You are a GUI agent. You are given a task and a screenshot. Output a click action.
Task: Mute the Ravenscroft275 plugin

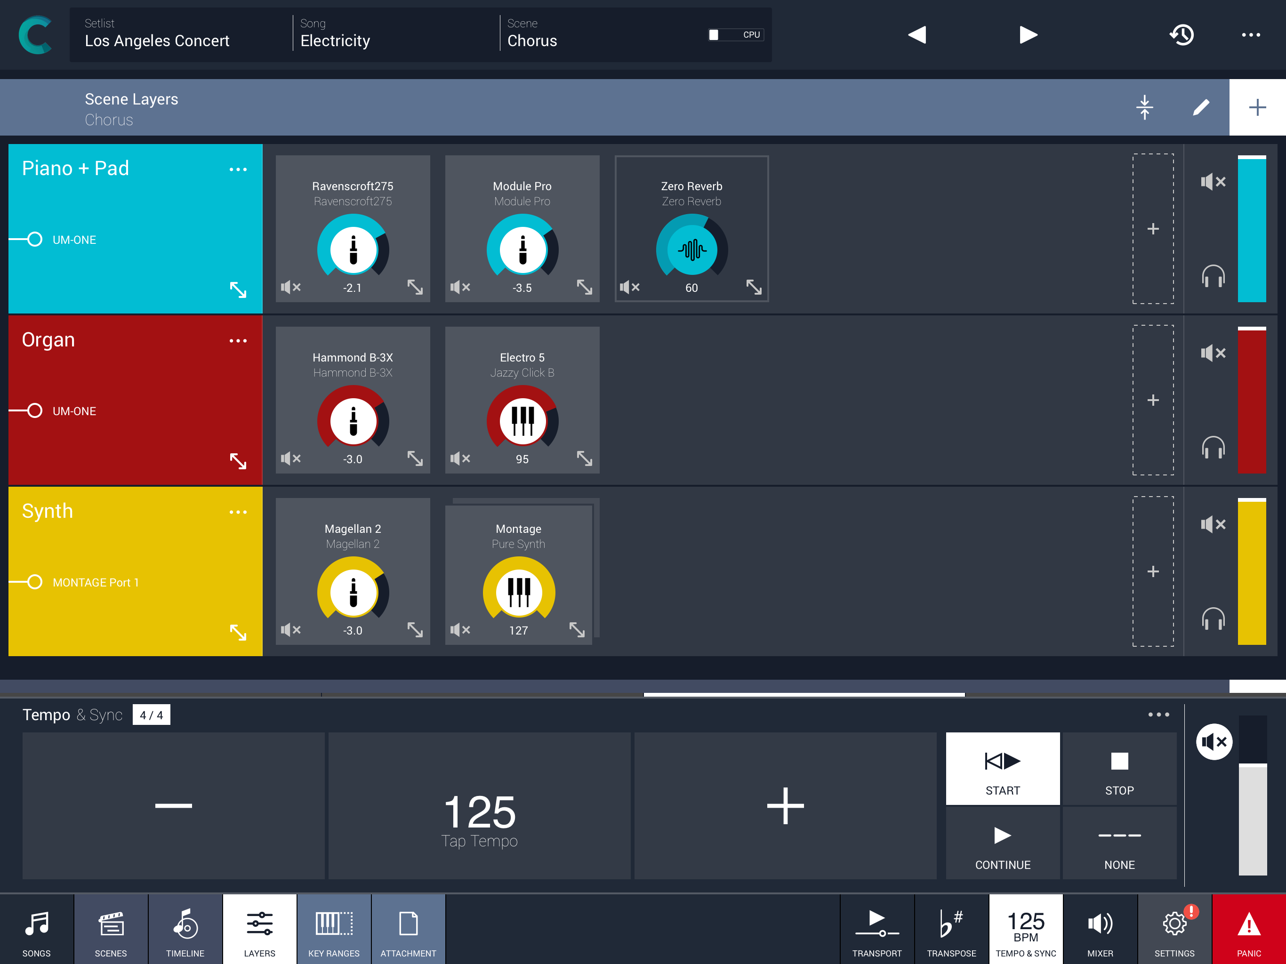[x=291, y=287]
